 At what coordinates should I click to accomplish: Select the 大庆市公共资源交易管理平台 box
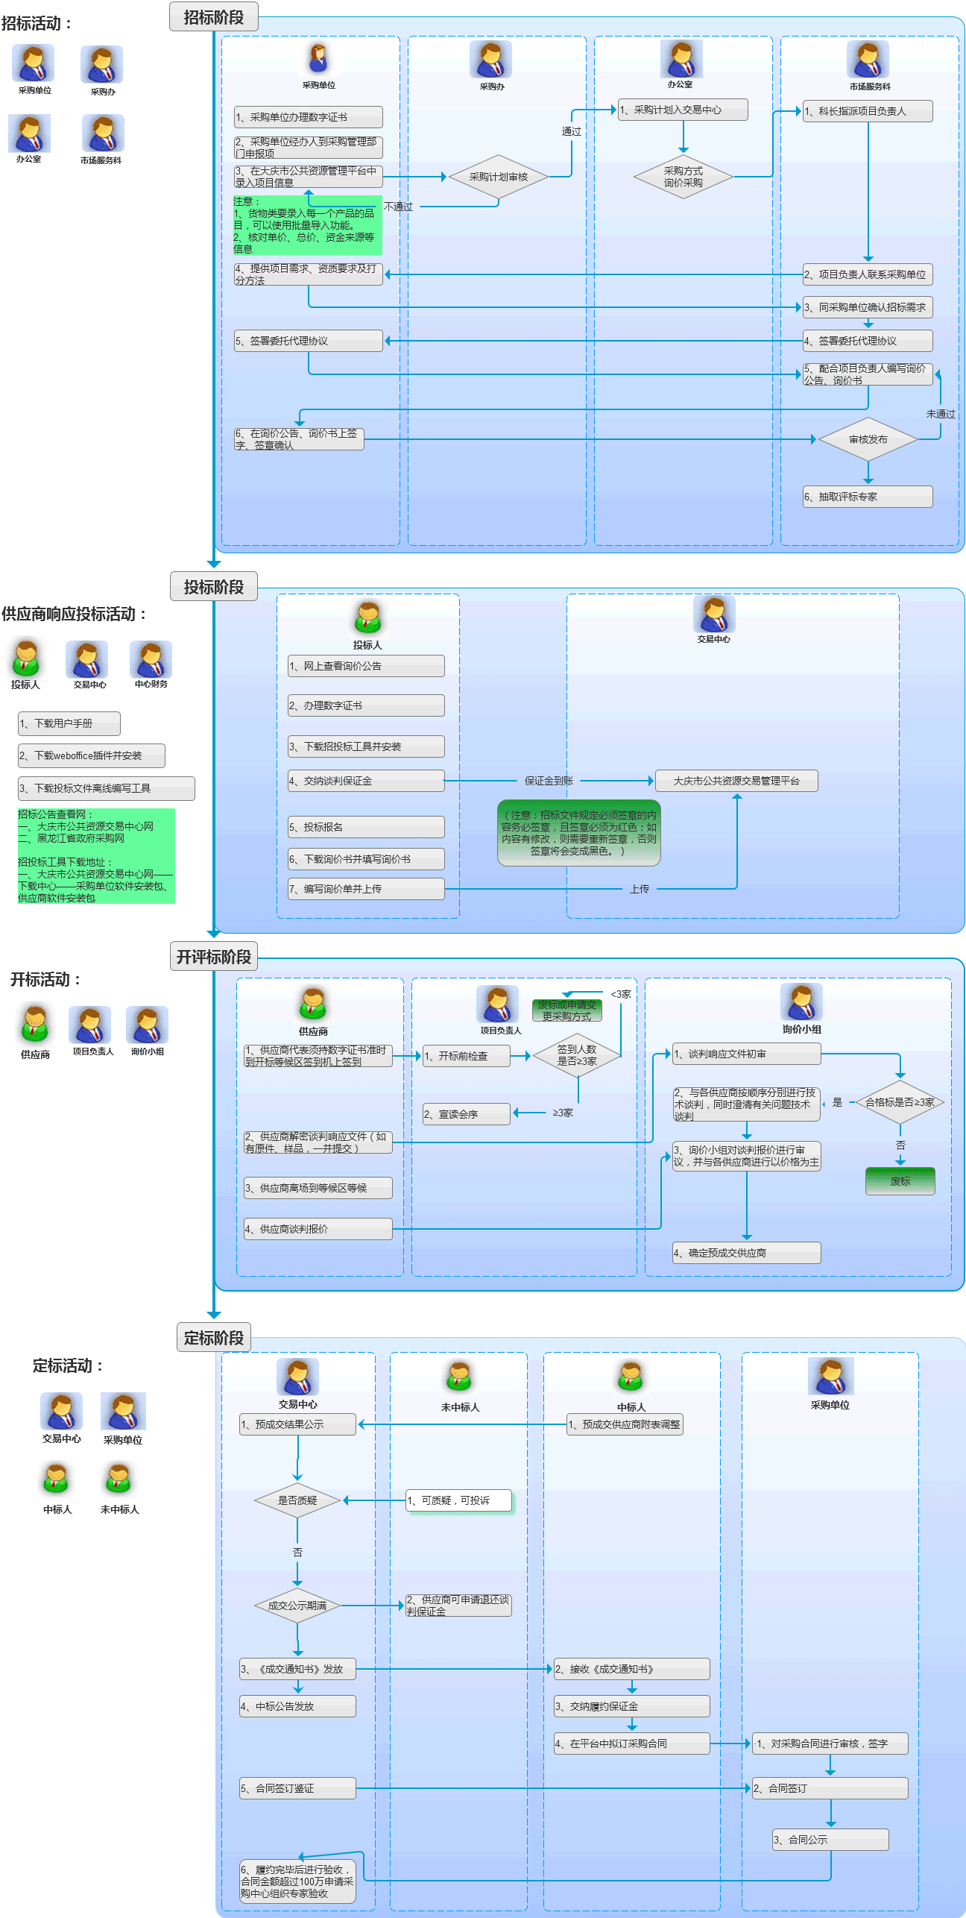[736, 781]
